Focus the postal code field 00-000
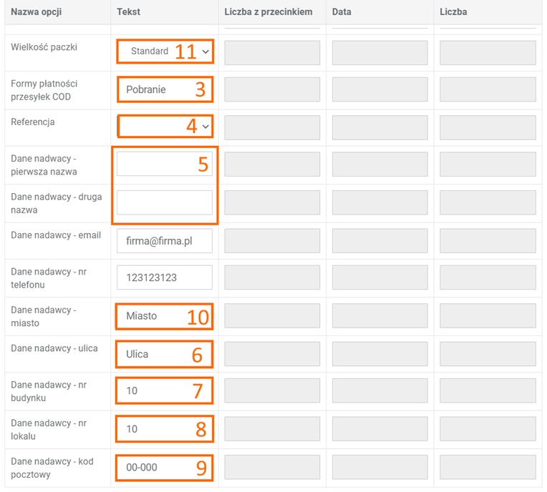547x492 pixels. coord(165,467)
